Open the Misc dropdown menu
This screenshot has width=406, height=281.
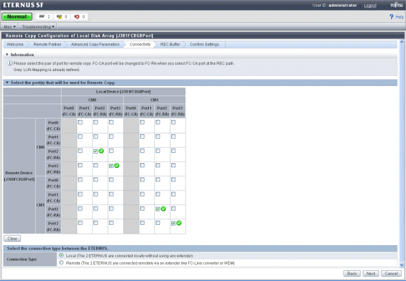(x=10, y=26)
